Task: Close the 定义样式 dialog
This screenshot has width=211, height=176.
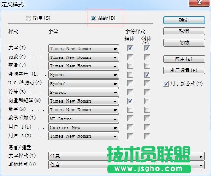Action: click(199, 3)
